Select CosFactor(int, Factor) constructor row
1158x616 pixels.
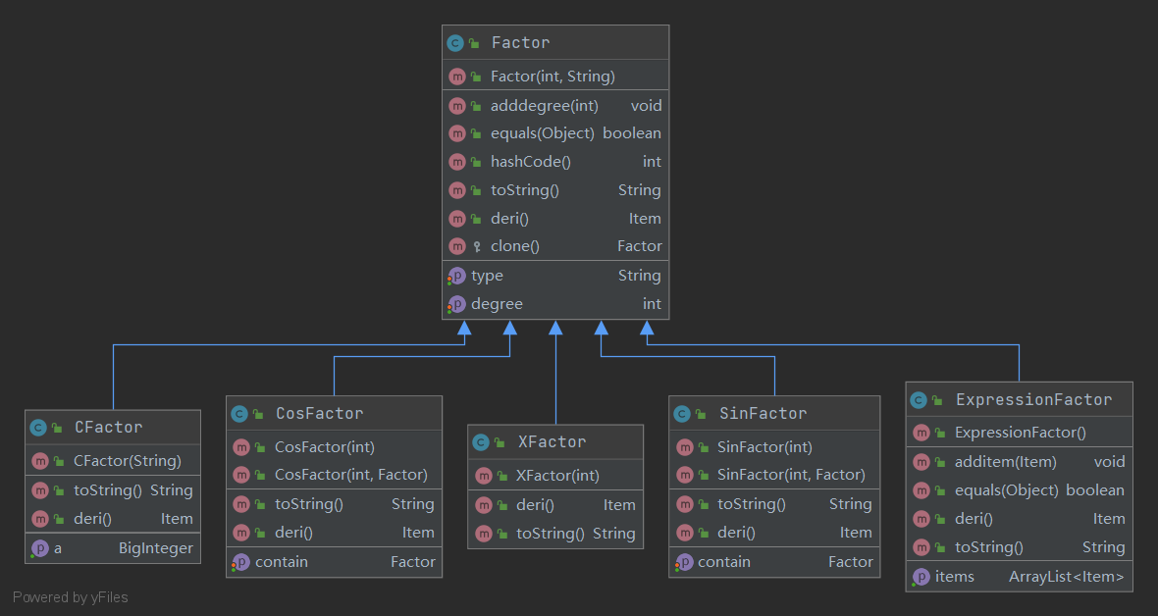(x=350, y=475)
